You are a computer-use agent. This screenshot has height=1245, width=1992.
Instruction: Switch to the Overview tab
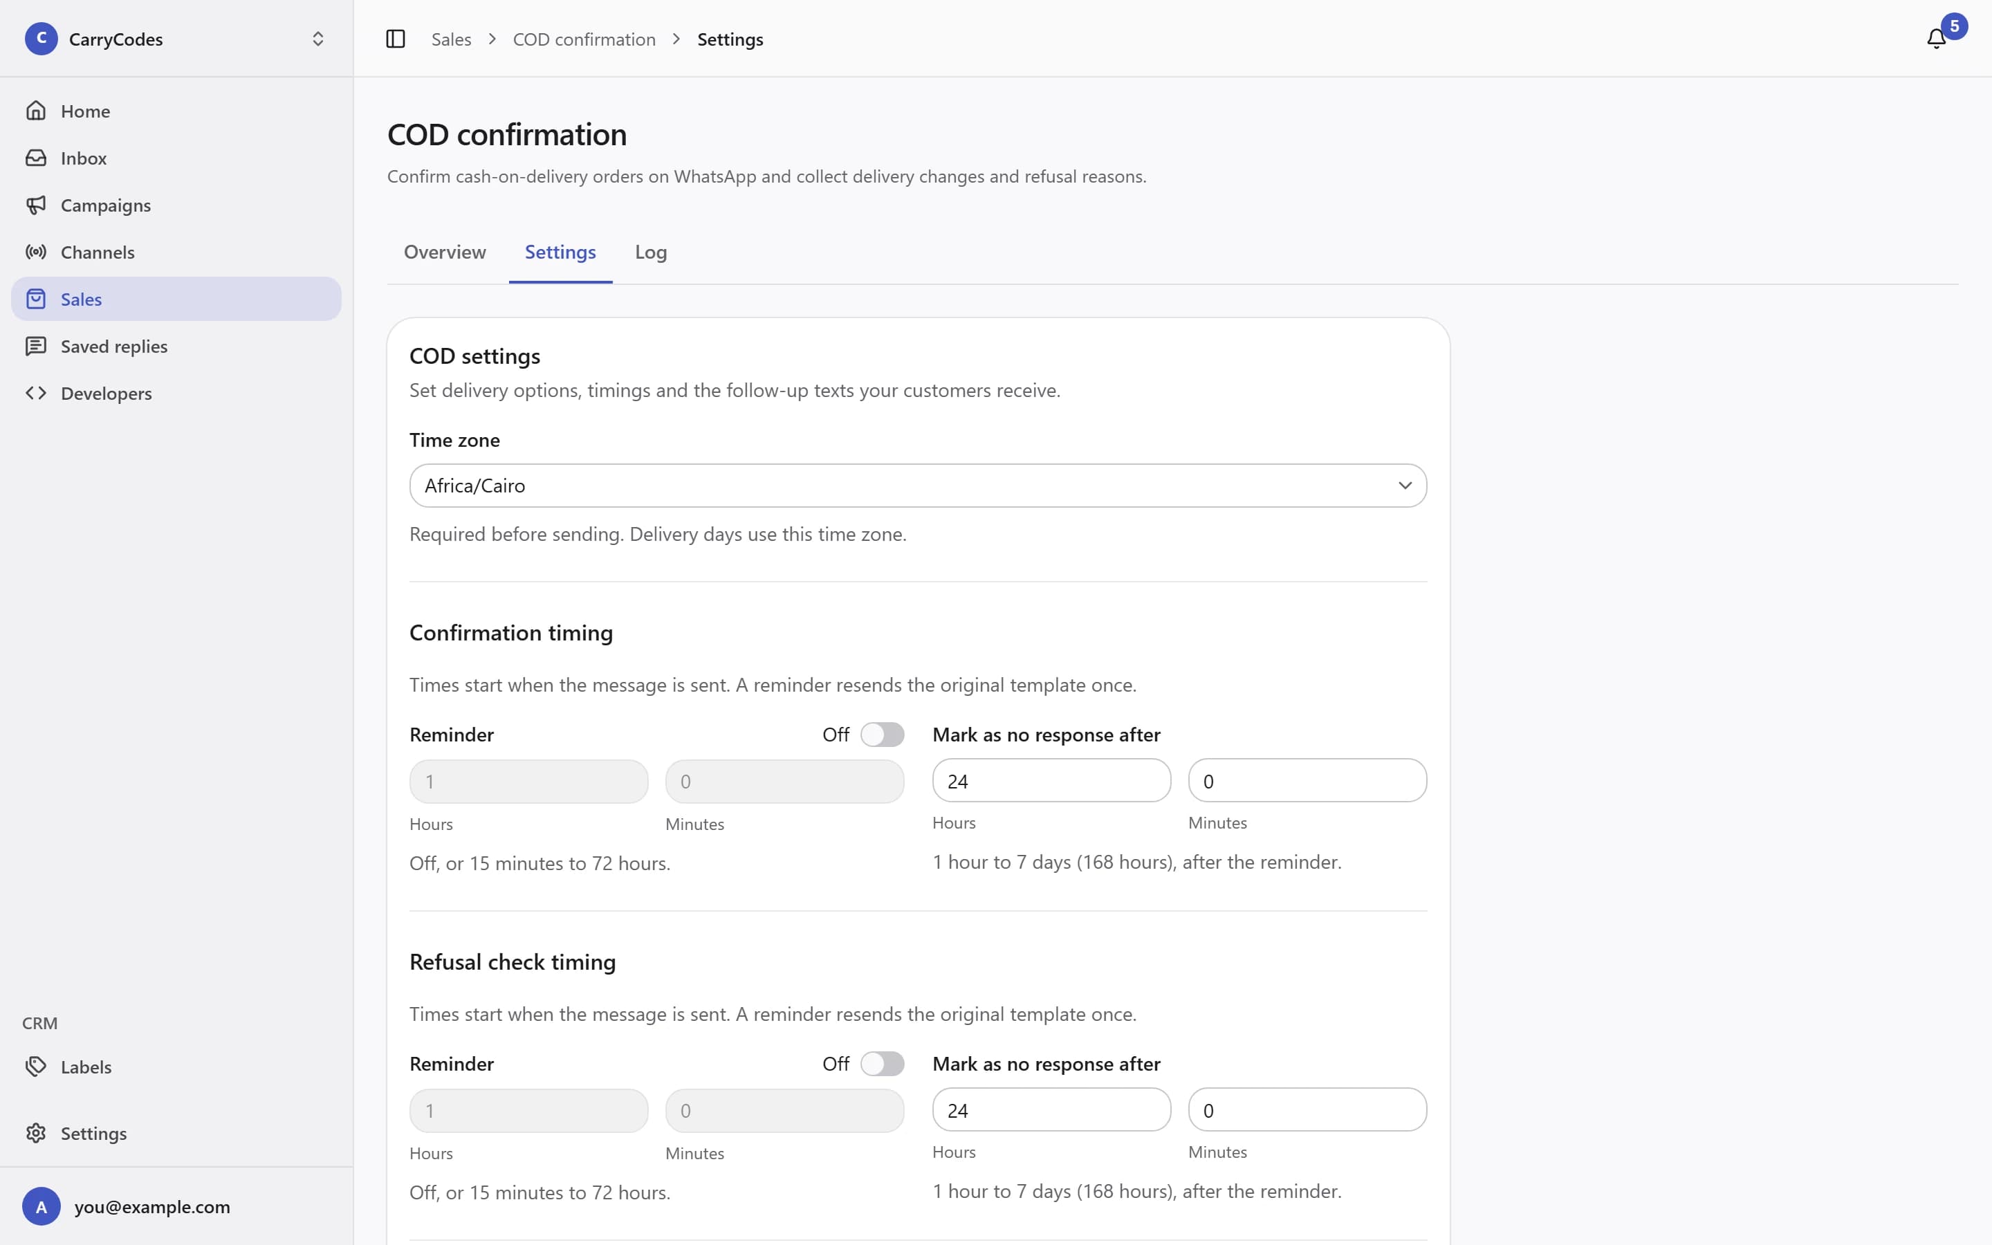tap(445, 252)
